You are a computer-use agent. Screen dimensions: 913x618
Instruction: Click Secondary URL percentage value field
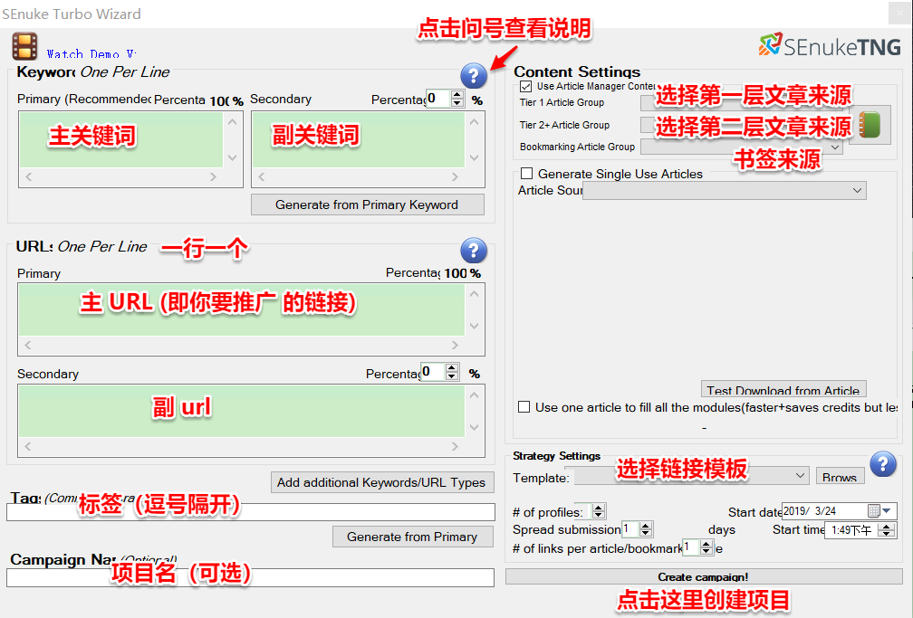click(433, 373)
